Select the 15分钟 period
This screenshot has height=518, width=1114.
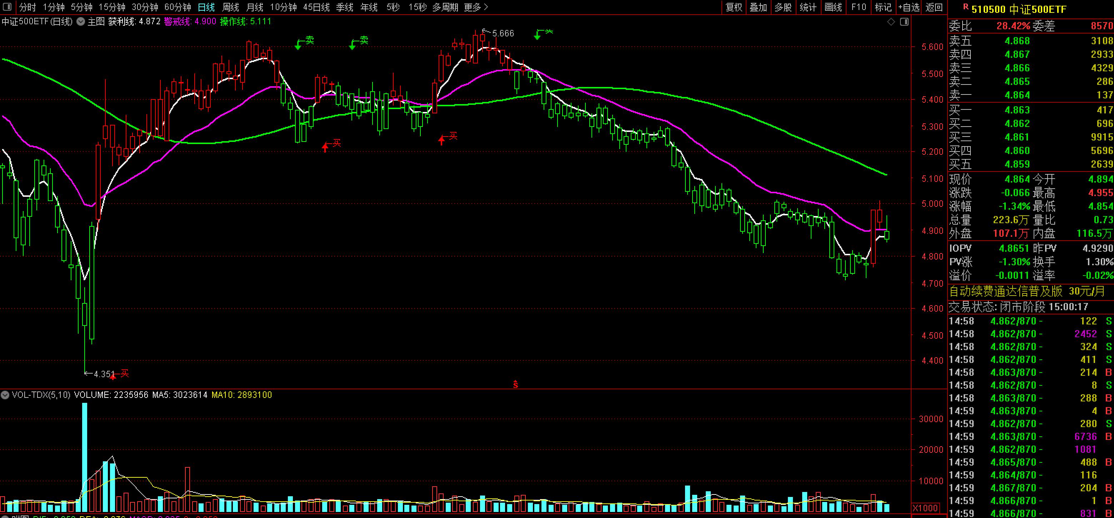112,7
